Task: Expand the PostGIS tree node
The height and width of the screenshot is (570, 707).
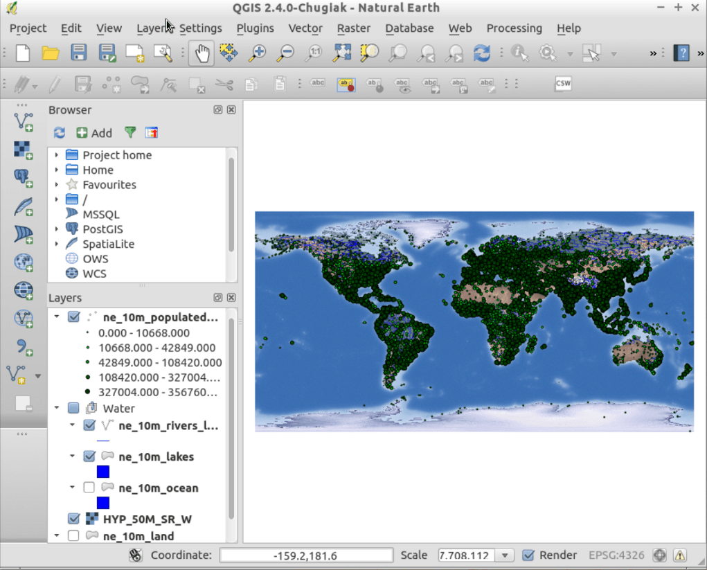Action: tap(56, 229)
